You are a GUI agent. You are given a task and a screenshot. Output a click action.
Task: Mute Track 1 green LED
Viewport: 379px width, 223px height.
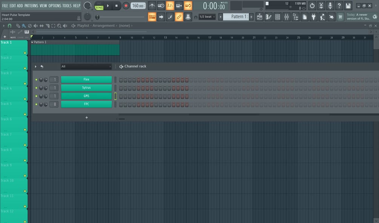click(x=25, y=53)
